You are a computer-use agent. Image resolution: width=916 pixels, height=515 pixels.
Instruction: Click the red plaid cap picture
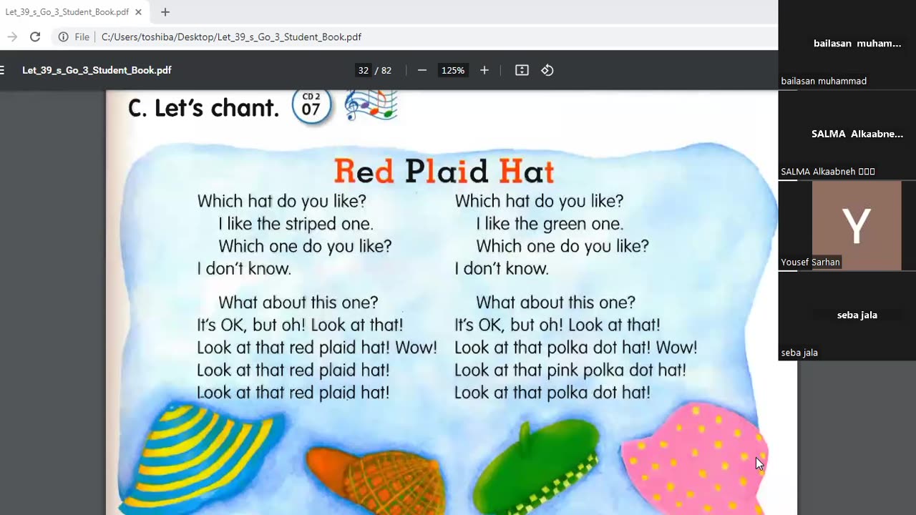376,479
